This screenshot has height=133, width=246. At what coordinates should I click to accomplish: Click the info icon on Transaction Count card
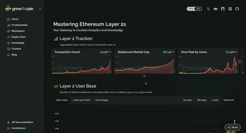click(110, 71)
